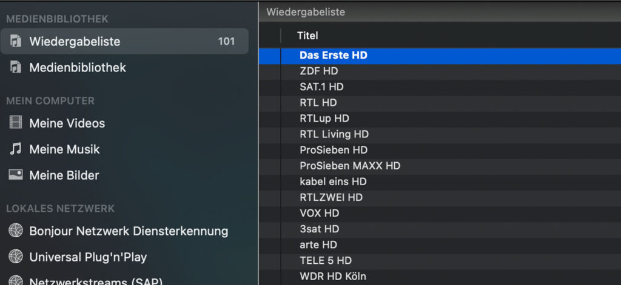Click the Bonjour Netzwerk globe icon

click(x=16, y=231)
